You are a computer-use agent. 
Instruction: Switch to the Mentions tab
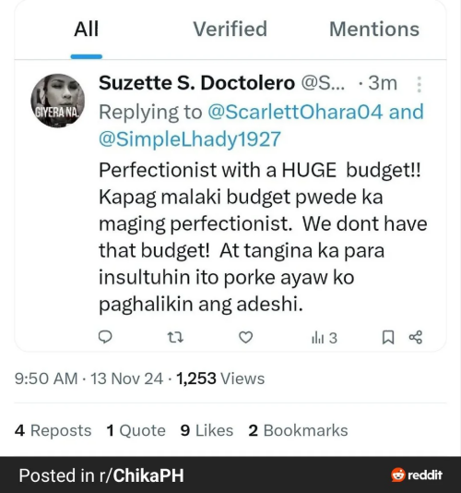pos(374,29)
